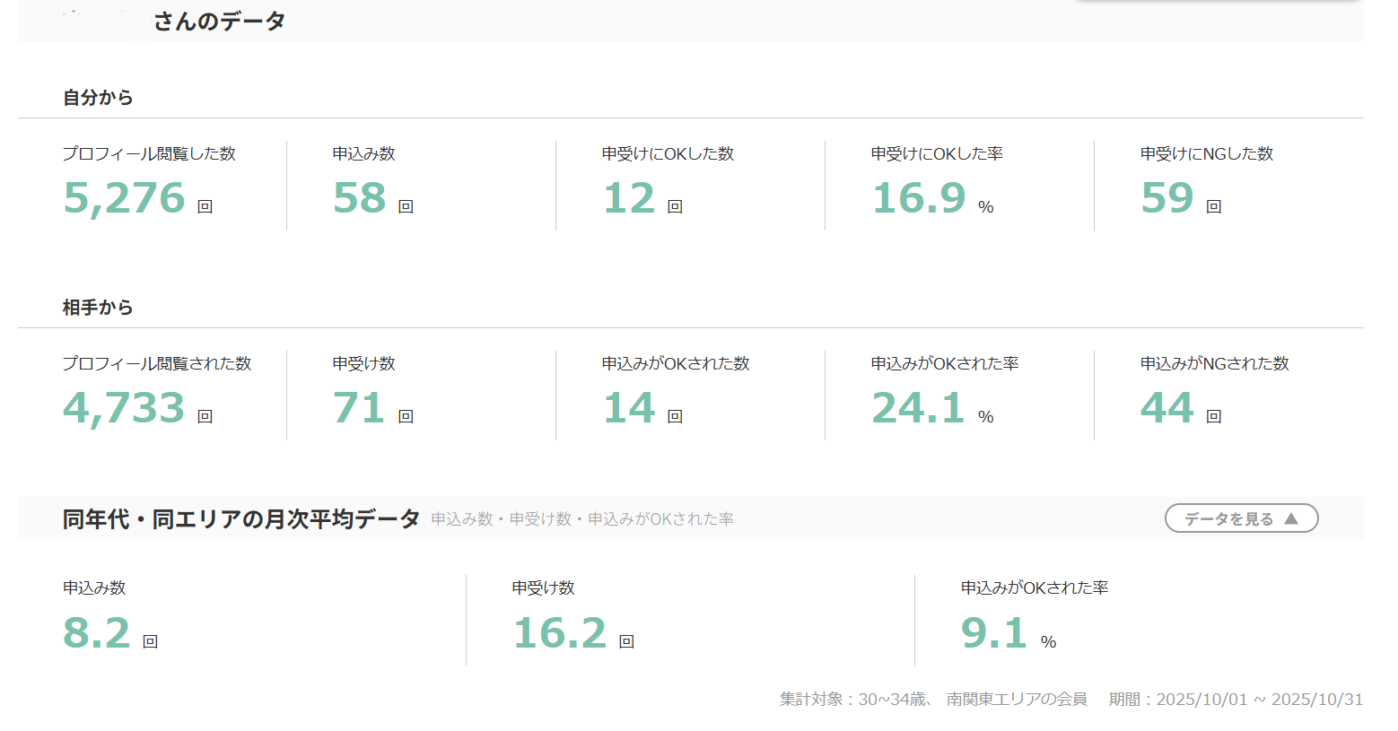Viewport: 1398px width, 731px height.
Task: Select the 8.2 monthly average applications value
Action: [x=97, y=633]
